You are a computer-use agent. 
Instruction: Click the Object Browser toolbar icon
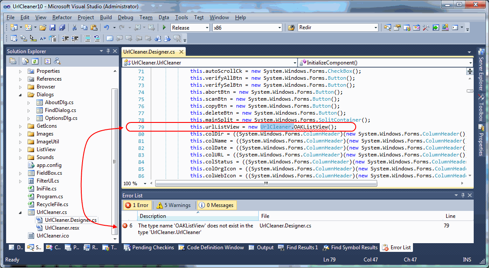(x=416, y=27)
